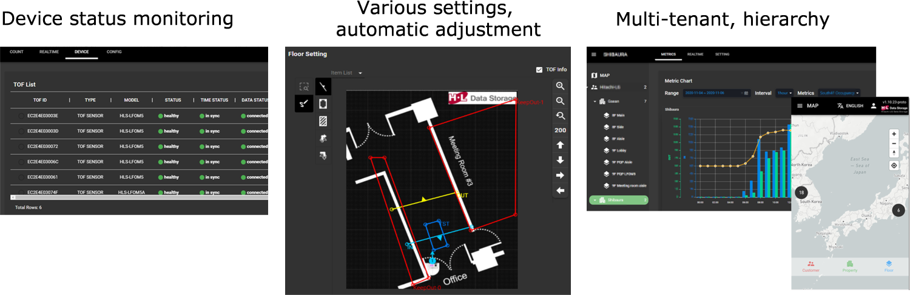Click the last tool icon in Floor Setting column
910x295 pixels.
point(323,156)
